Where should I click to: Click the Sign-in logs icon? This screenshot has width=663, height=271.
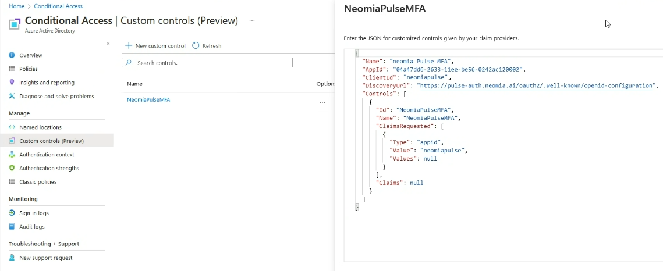click(x=12, y=213)
